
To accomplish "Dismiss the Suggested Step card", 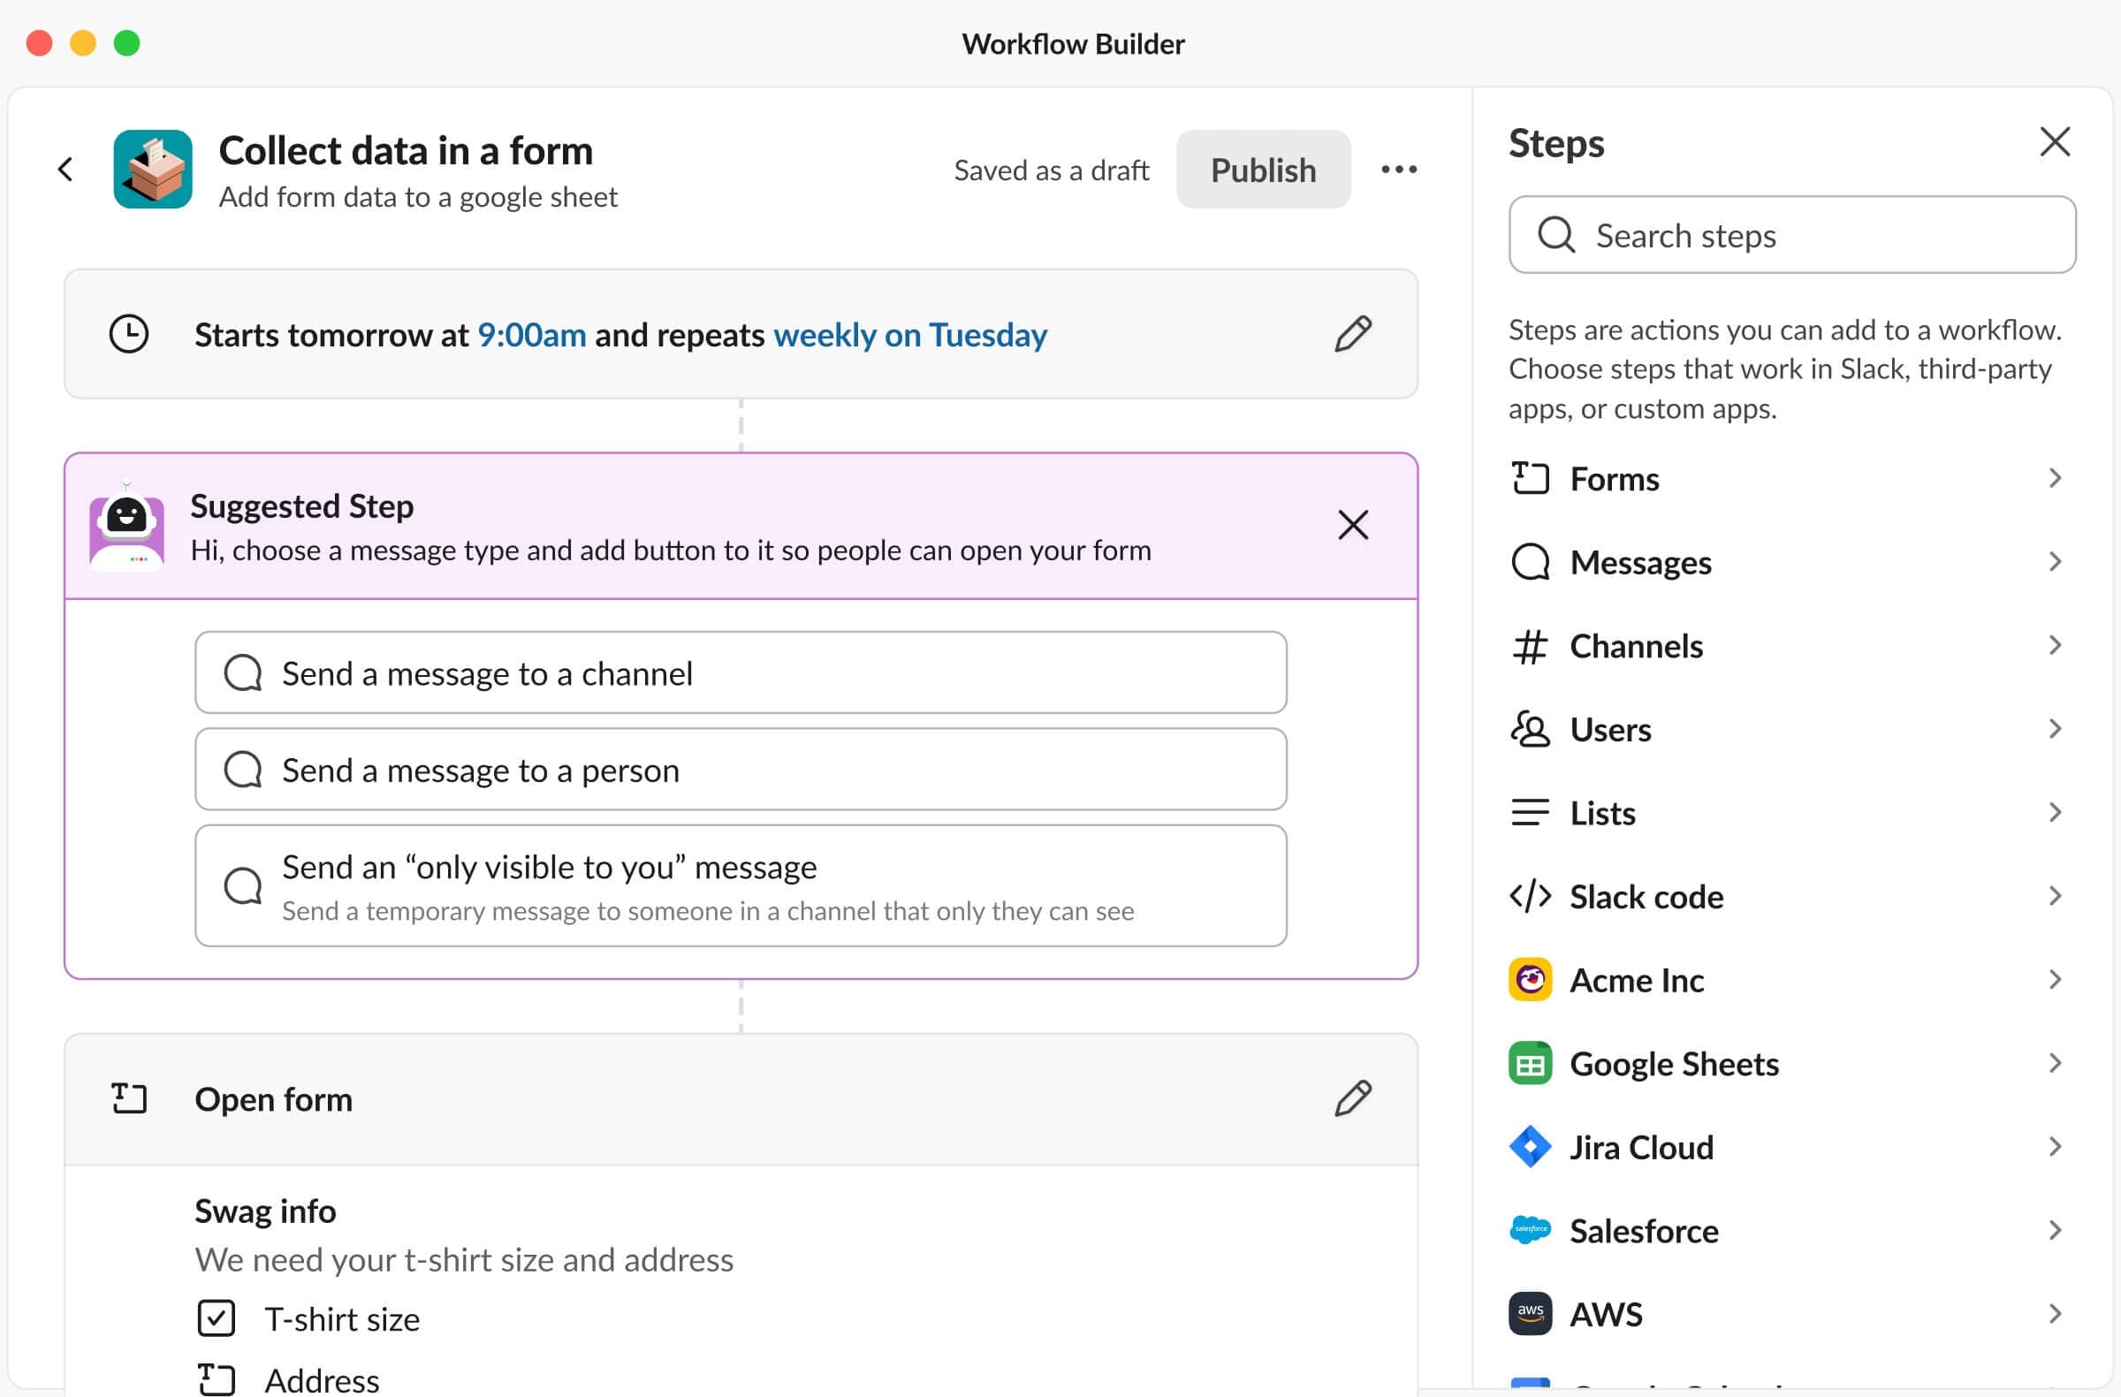I will 1353,525.
